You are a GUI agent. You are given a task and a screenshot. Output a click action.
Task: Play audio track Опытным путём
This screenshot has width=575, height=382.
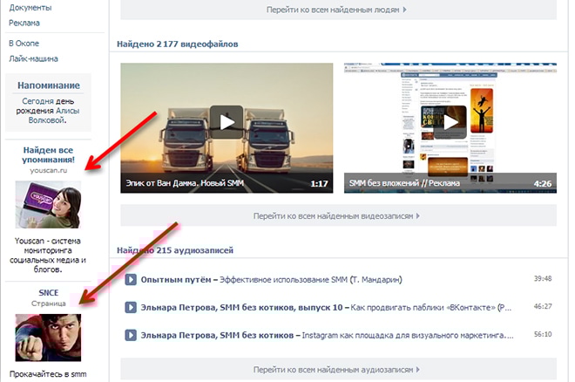coord(131,280)
